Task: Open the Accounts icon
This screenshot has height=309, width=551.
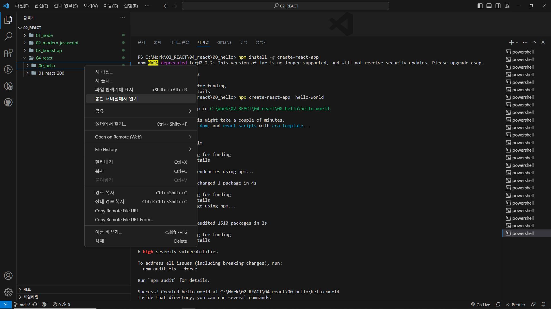Action: tap(8, 276)
